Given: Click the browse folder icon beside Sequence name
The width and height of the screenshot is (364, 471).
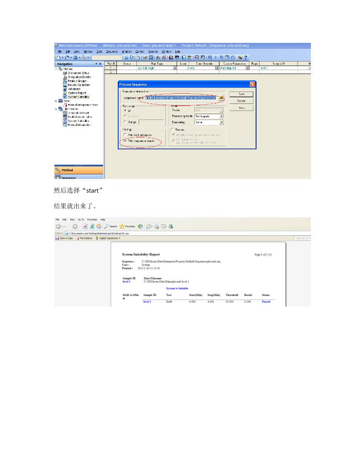Looking at the screenshot, I should pyautogui.click(x=221, y=98).
